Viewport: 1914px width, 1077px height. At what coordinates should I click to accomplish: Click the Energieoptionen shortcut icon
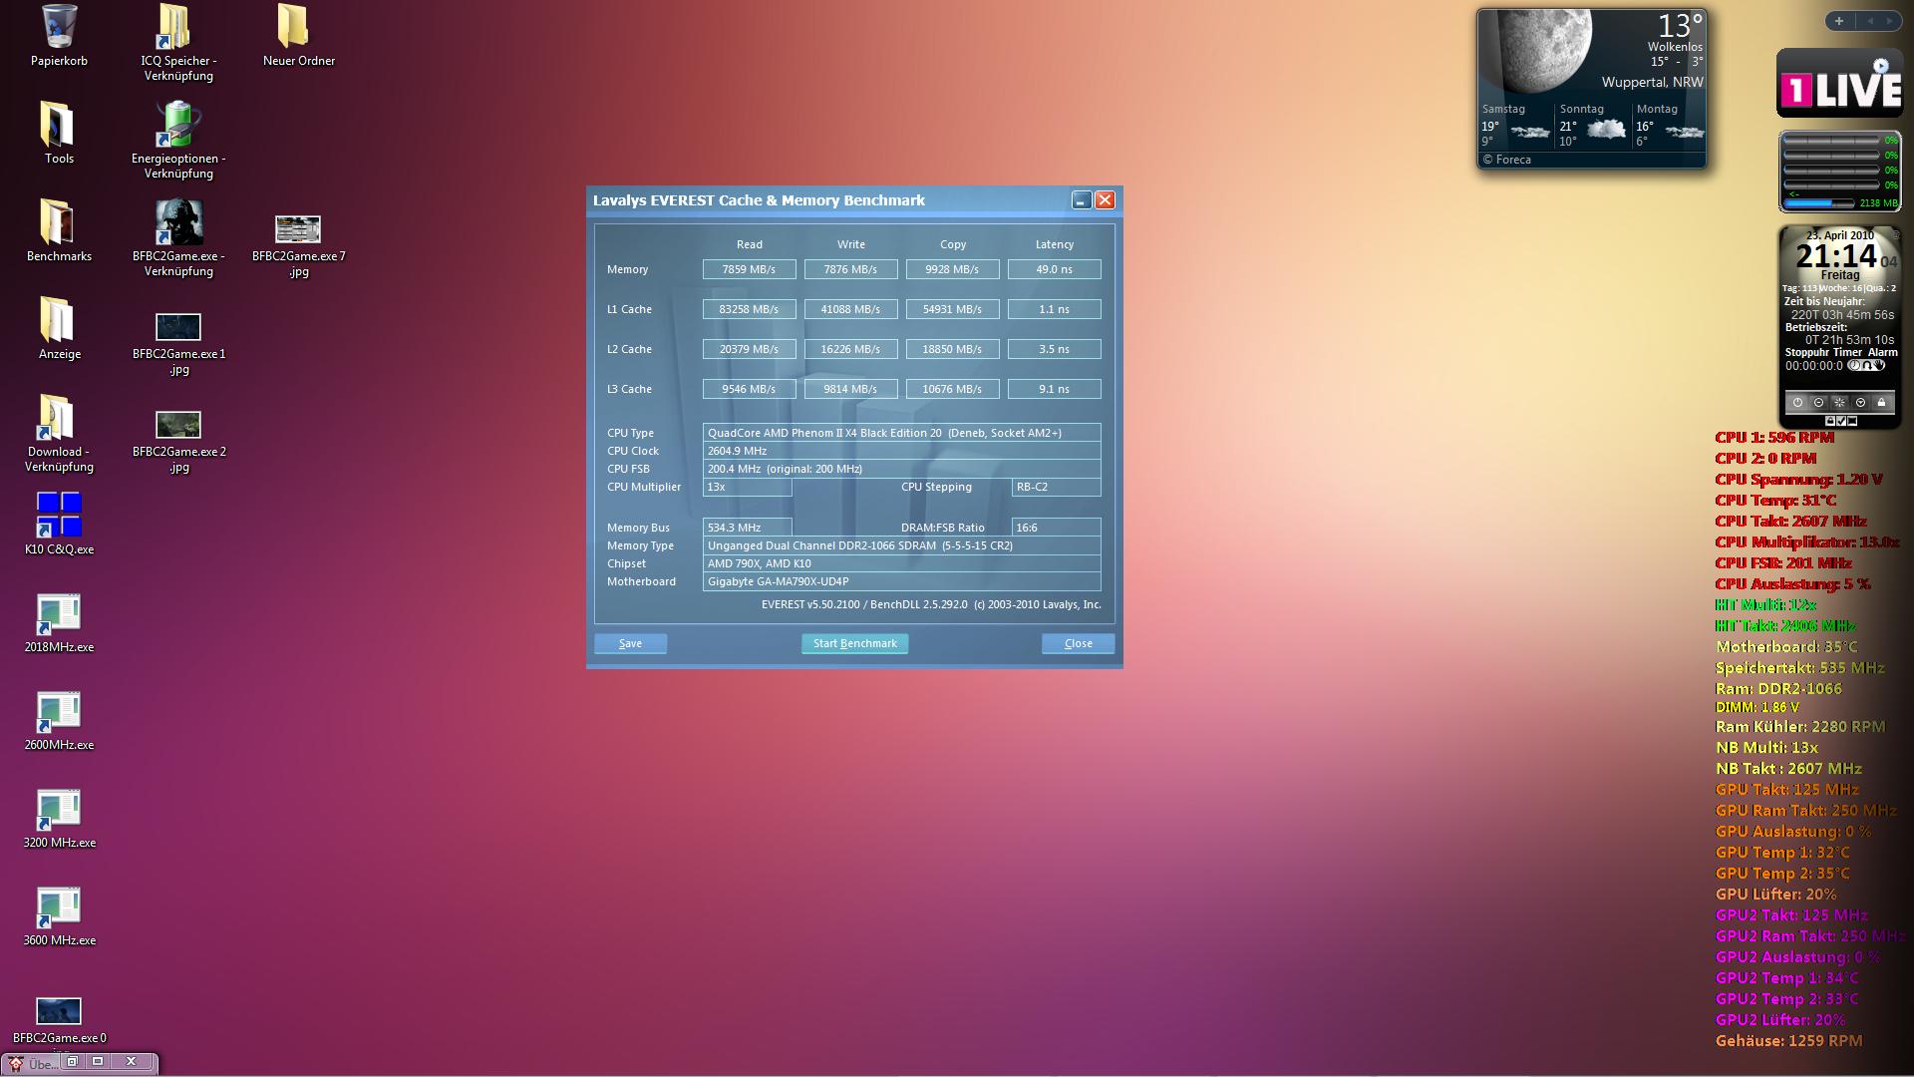178,126
